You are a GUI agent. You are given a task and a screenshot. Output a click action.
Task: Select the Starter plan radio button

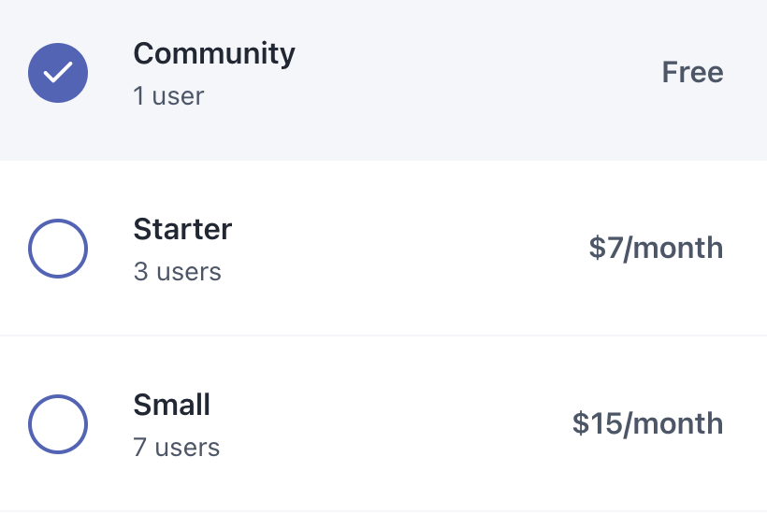(58, 249)
